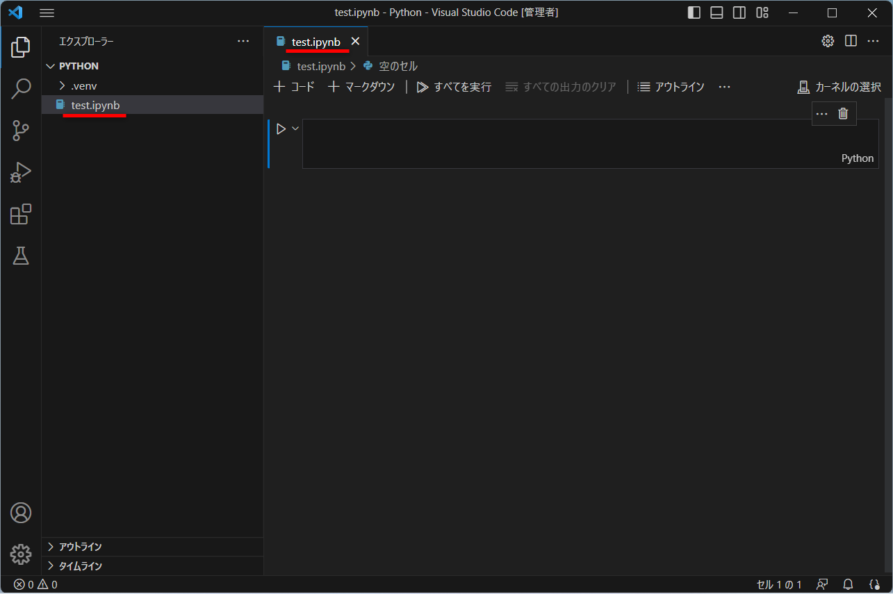Image resolution: width=893 pixels, height=594 pixels.
Task: Run all cells with すべてを実行
Action: point(453,86)
